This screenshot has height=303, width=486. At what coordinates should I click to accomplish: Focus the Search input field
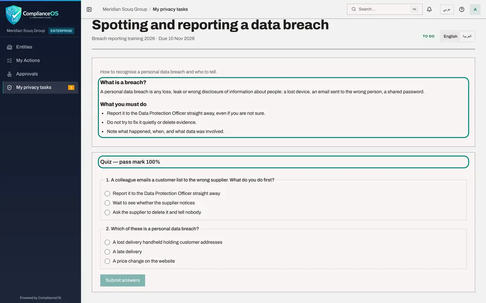point(385,9)
